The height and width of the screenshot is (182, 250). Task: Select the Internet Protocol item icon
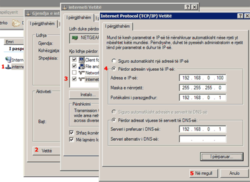(x=81, y=79)
